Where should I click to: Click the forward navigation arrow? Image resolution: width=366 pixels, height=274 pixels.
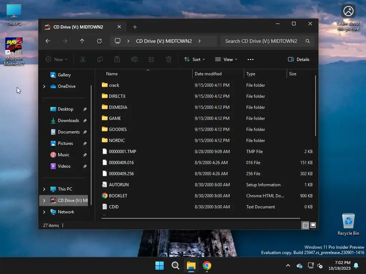pyautogui.click(x=65, y=41)
